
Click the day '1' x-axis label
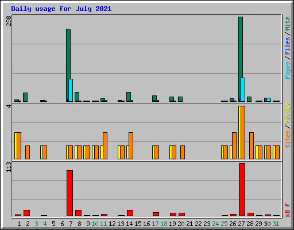(19, 224)
